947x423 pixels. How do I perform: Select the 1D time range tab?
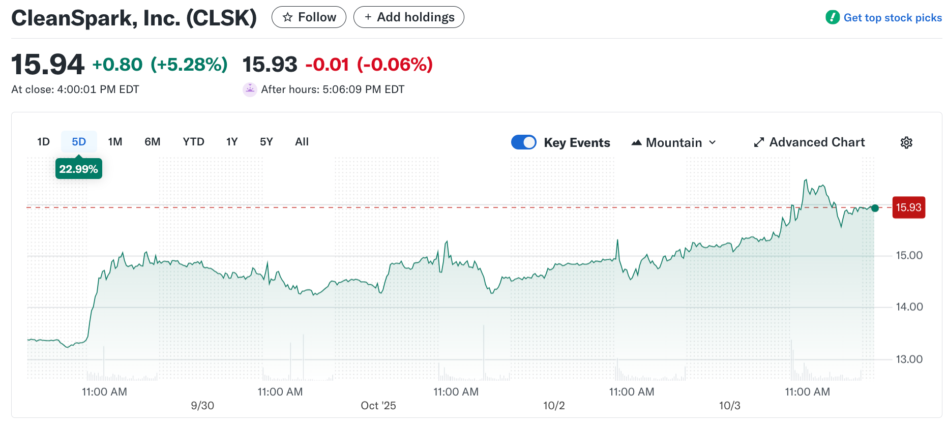coord(43,142)
